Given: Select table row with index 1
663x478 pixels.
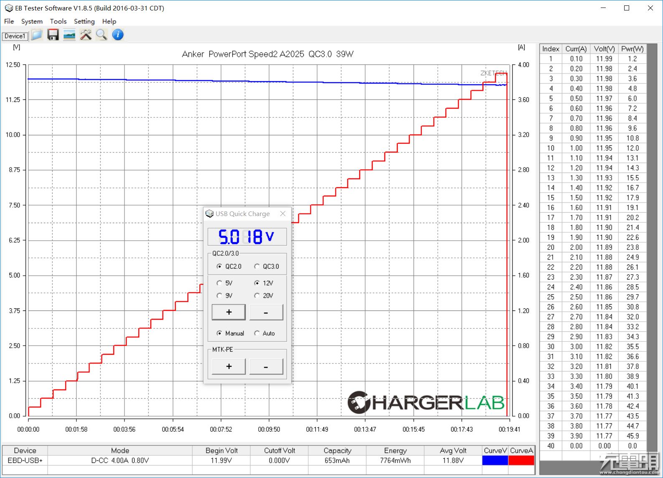Looking at the screenshot, I should pyautogui.click(x=593, y=59).
